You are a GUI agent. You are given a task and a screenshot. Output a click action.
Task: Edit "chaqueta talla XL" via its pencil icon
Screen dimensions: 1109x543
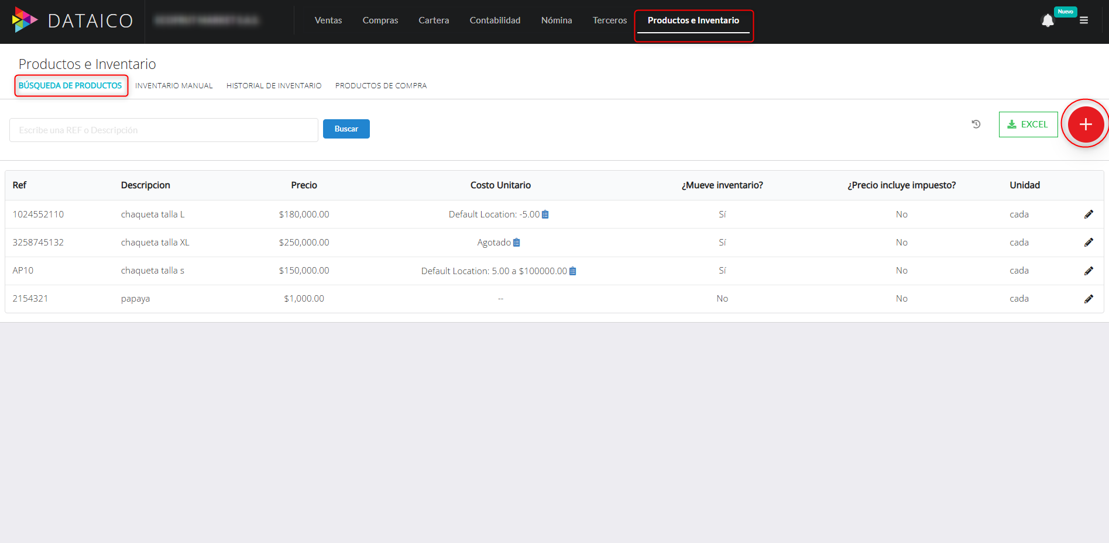pos(1089,242)
